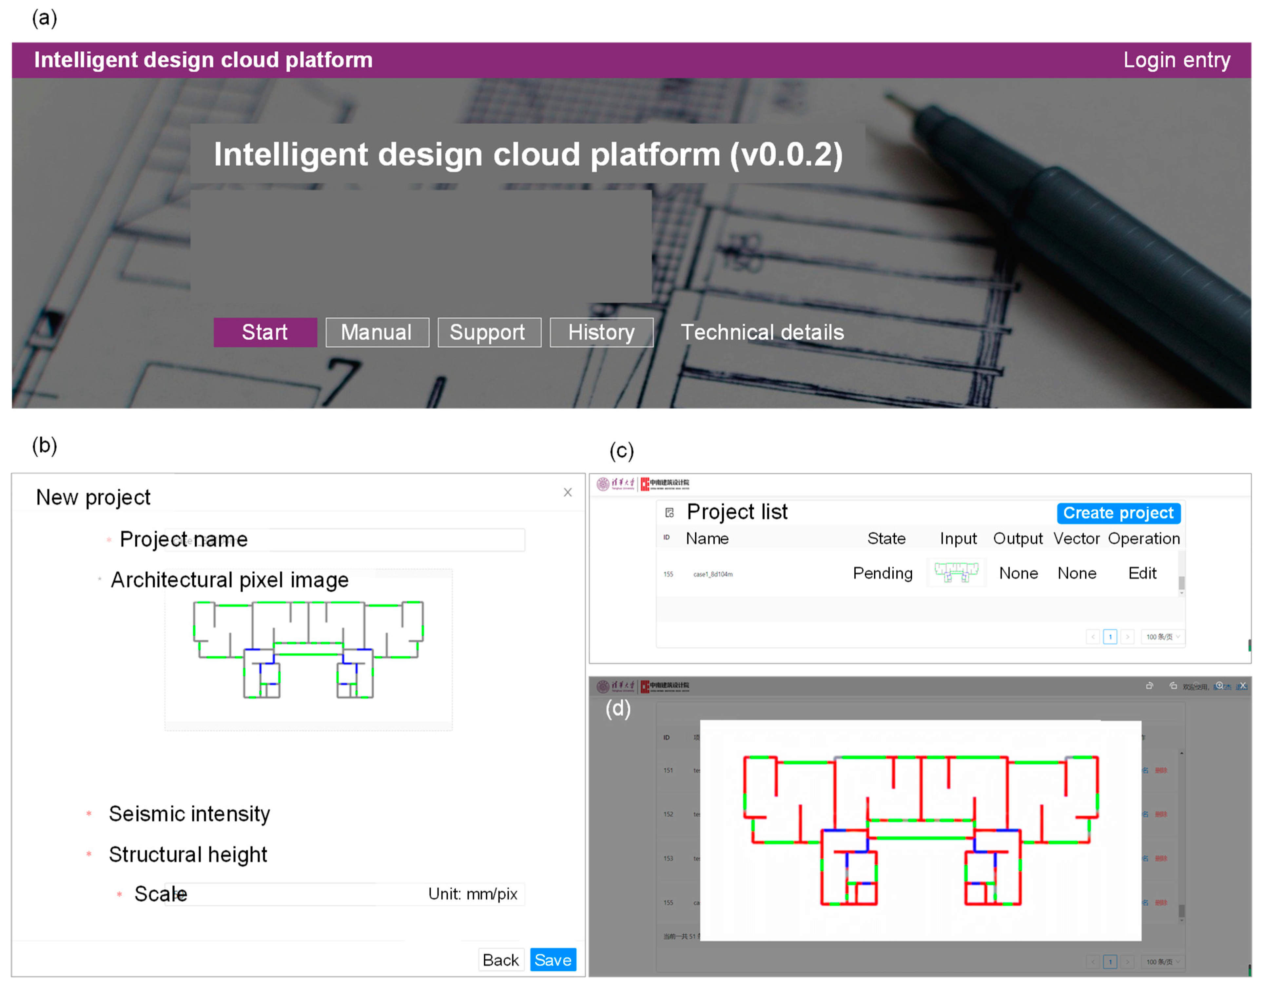Open the Technical details link
1263x987 pixels.
pos(762,333)
